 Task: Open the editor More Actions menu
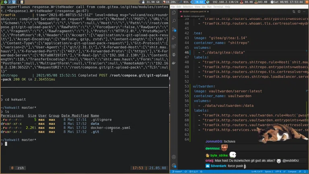(x=304, y=12)
